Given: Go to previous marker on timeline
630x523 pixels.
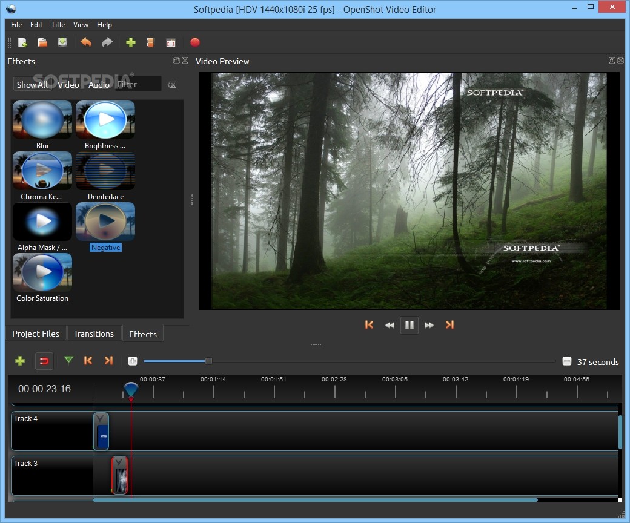Looking at the screenshot, I should pyautogui.click(x=88, y=360).
